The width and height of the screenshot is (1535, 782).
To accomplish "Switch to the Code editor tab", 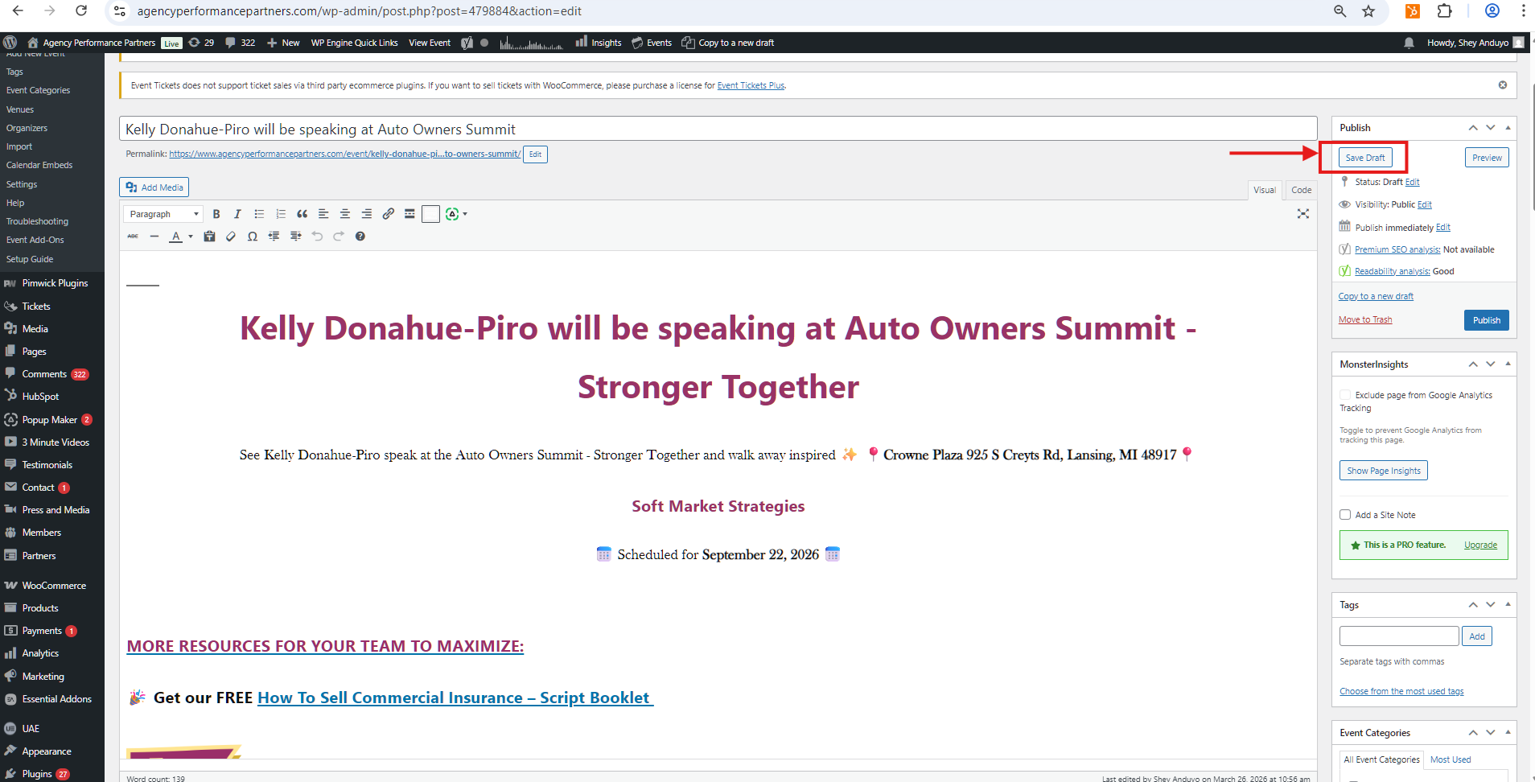I will (x=1301, y=190).
